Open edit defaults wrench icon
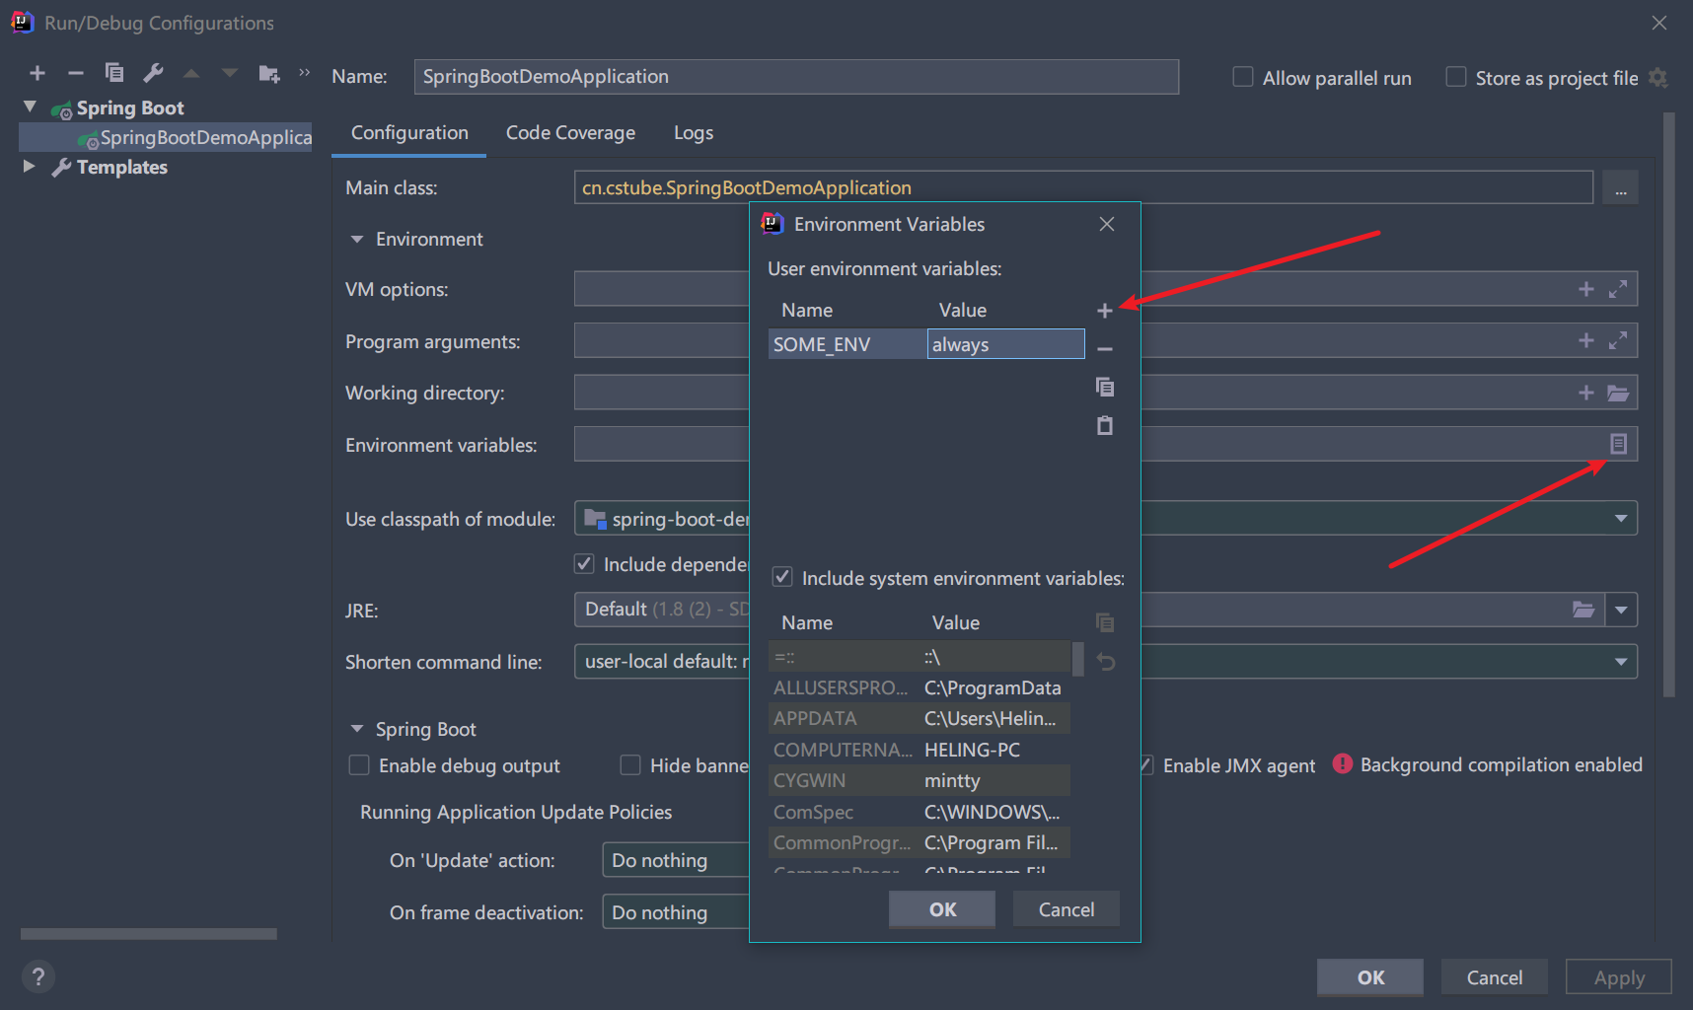This screenshot has height=1010, width=1693. click(x=153, y=73)
